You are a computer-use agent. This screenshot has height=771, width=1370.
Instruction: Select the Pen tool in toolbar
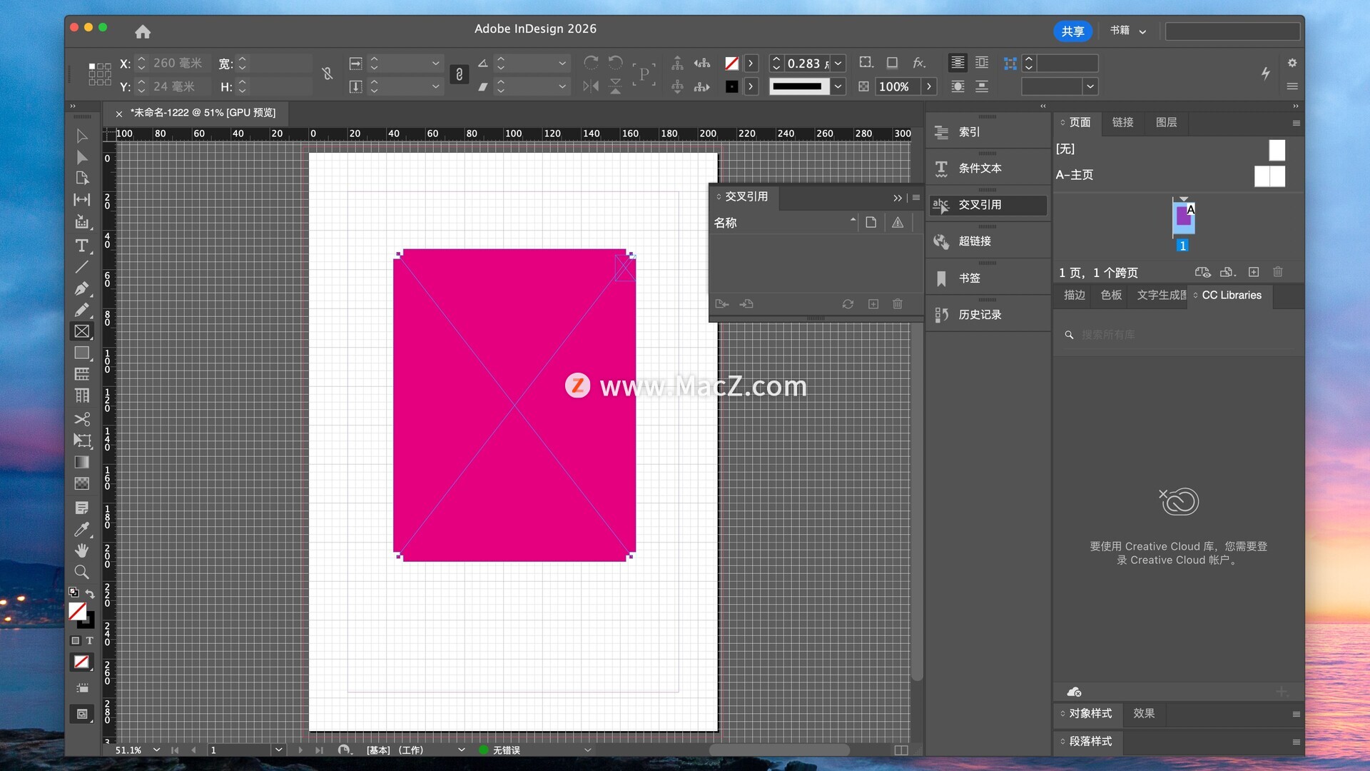click(x=81, y=288)
